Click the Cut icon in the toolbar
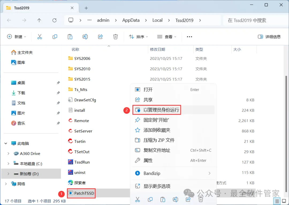 [40, 37]
